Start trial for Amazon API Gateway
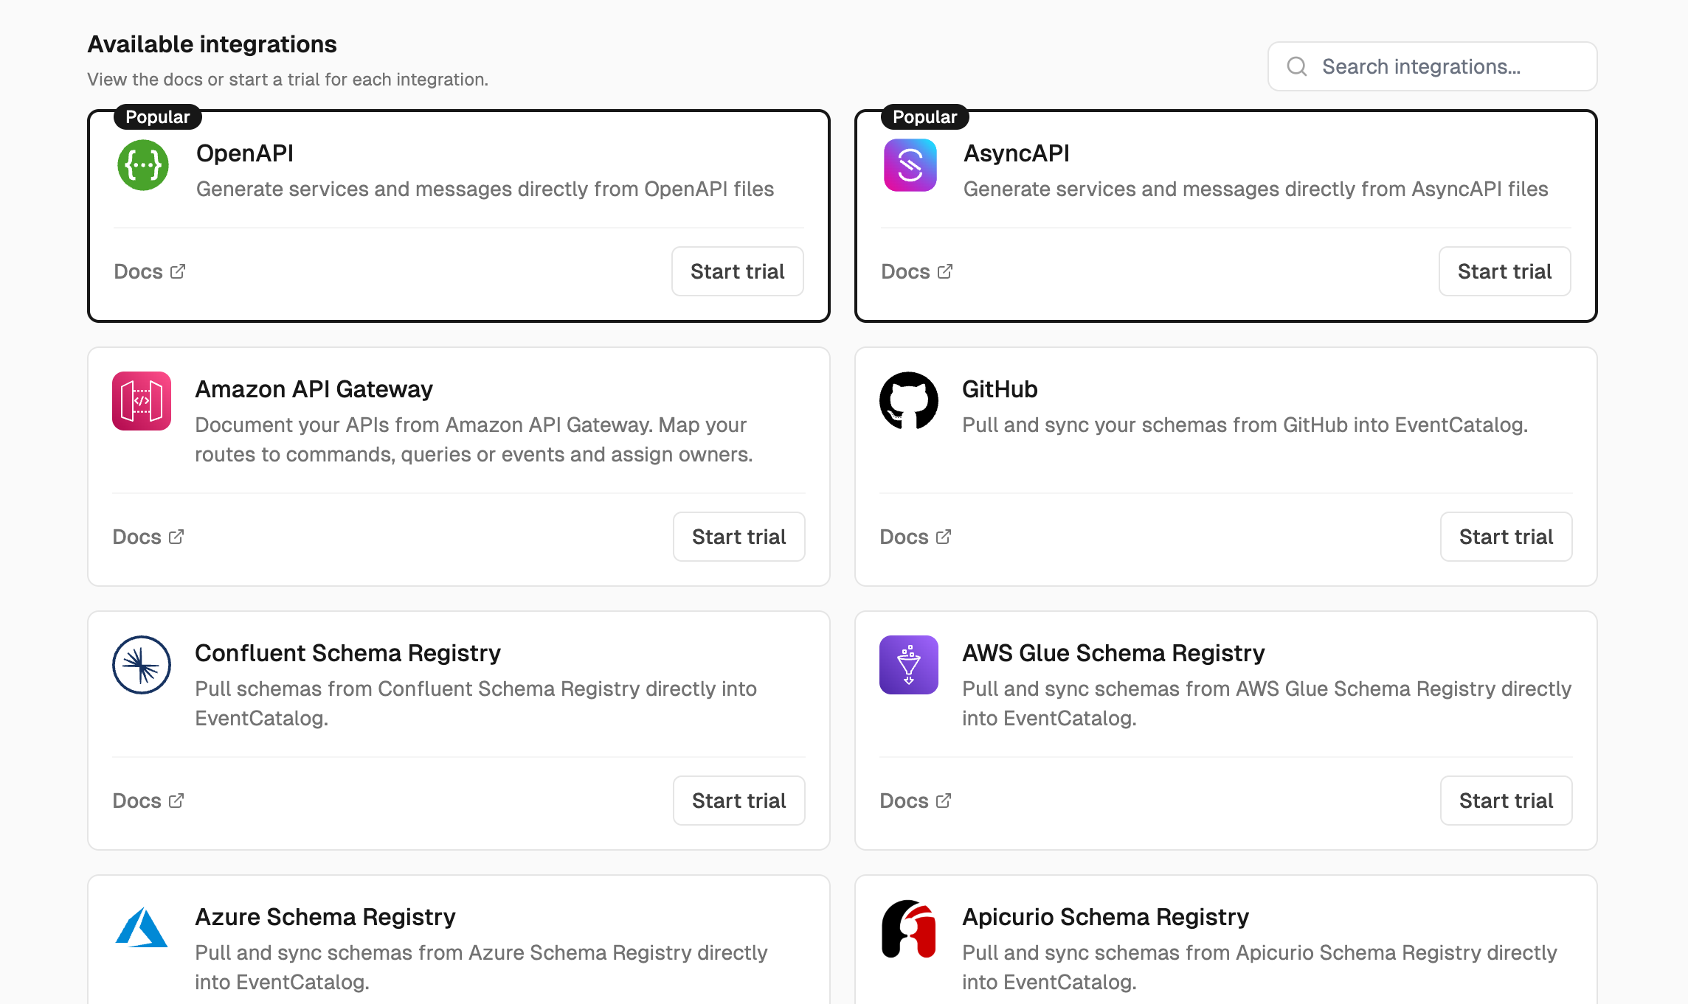Viewport: 1688px width, 1004px height. [x=739, y=537]
